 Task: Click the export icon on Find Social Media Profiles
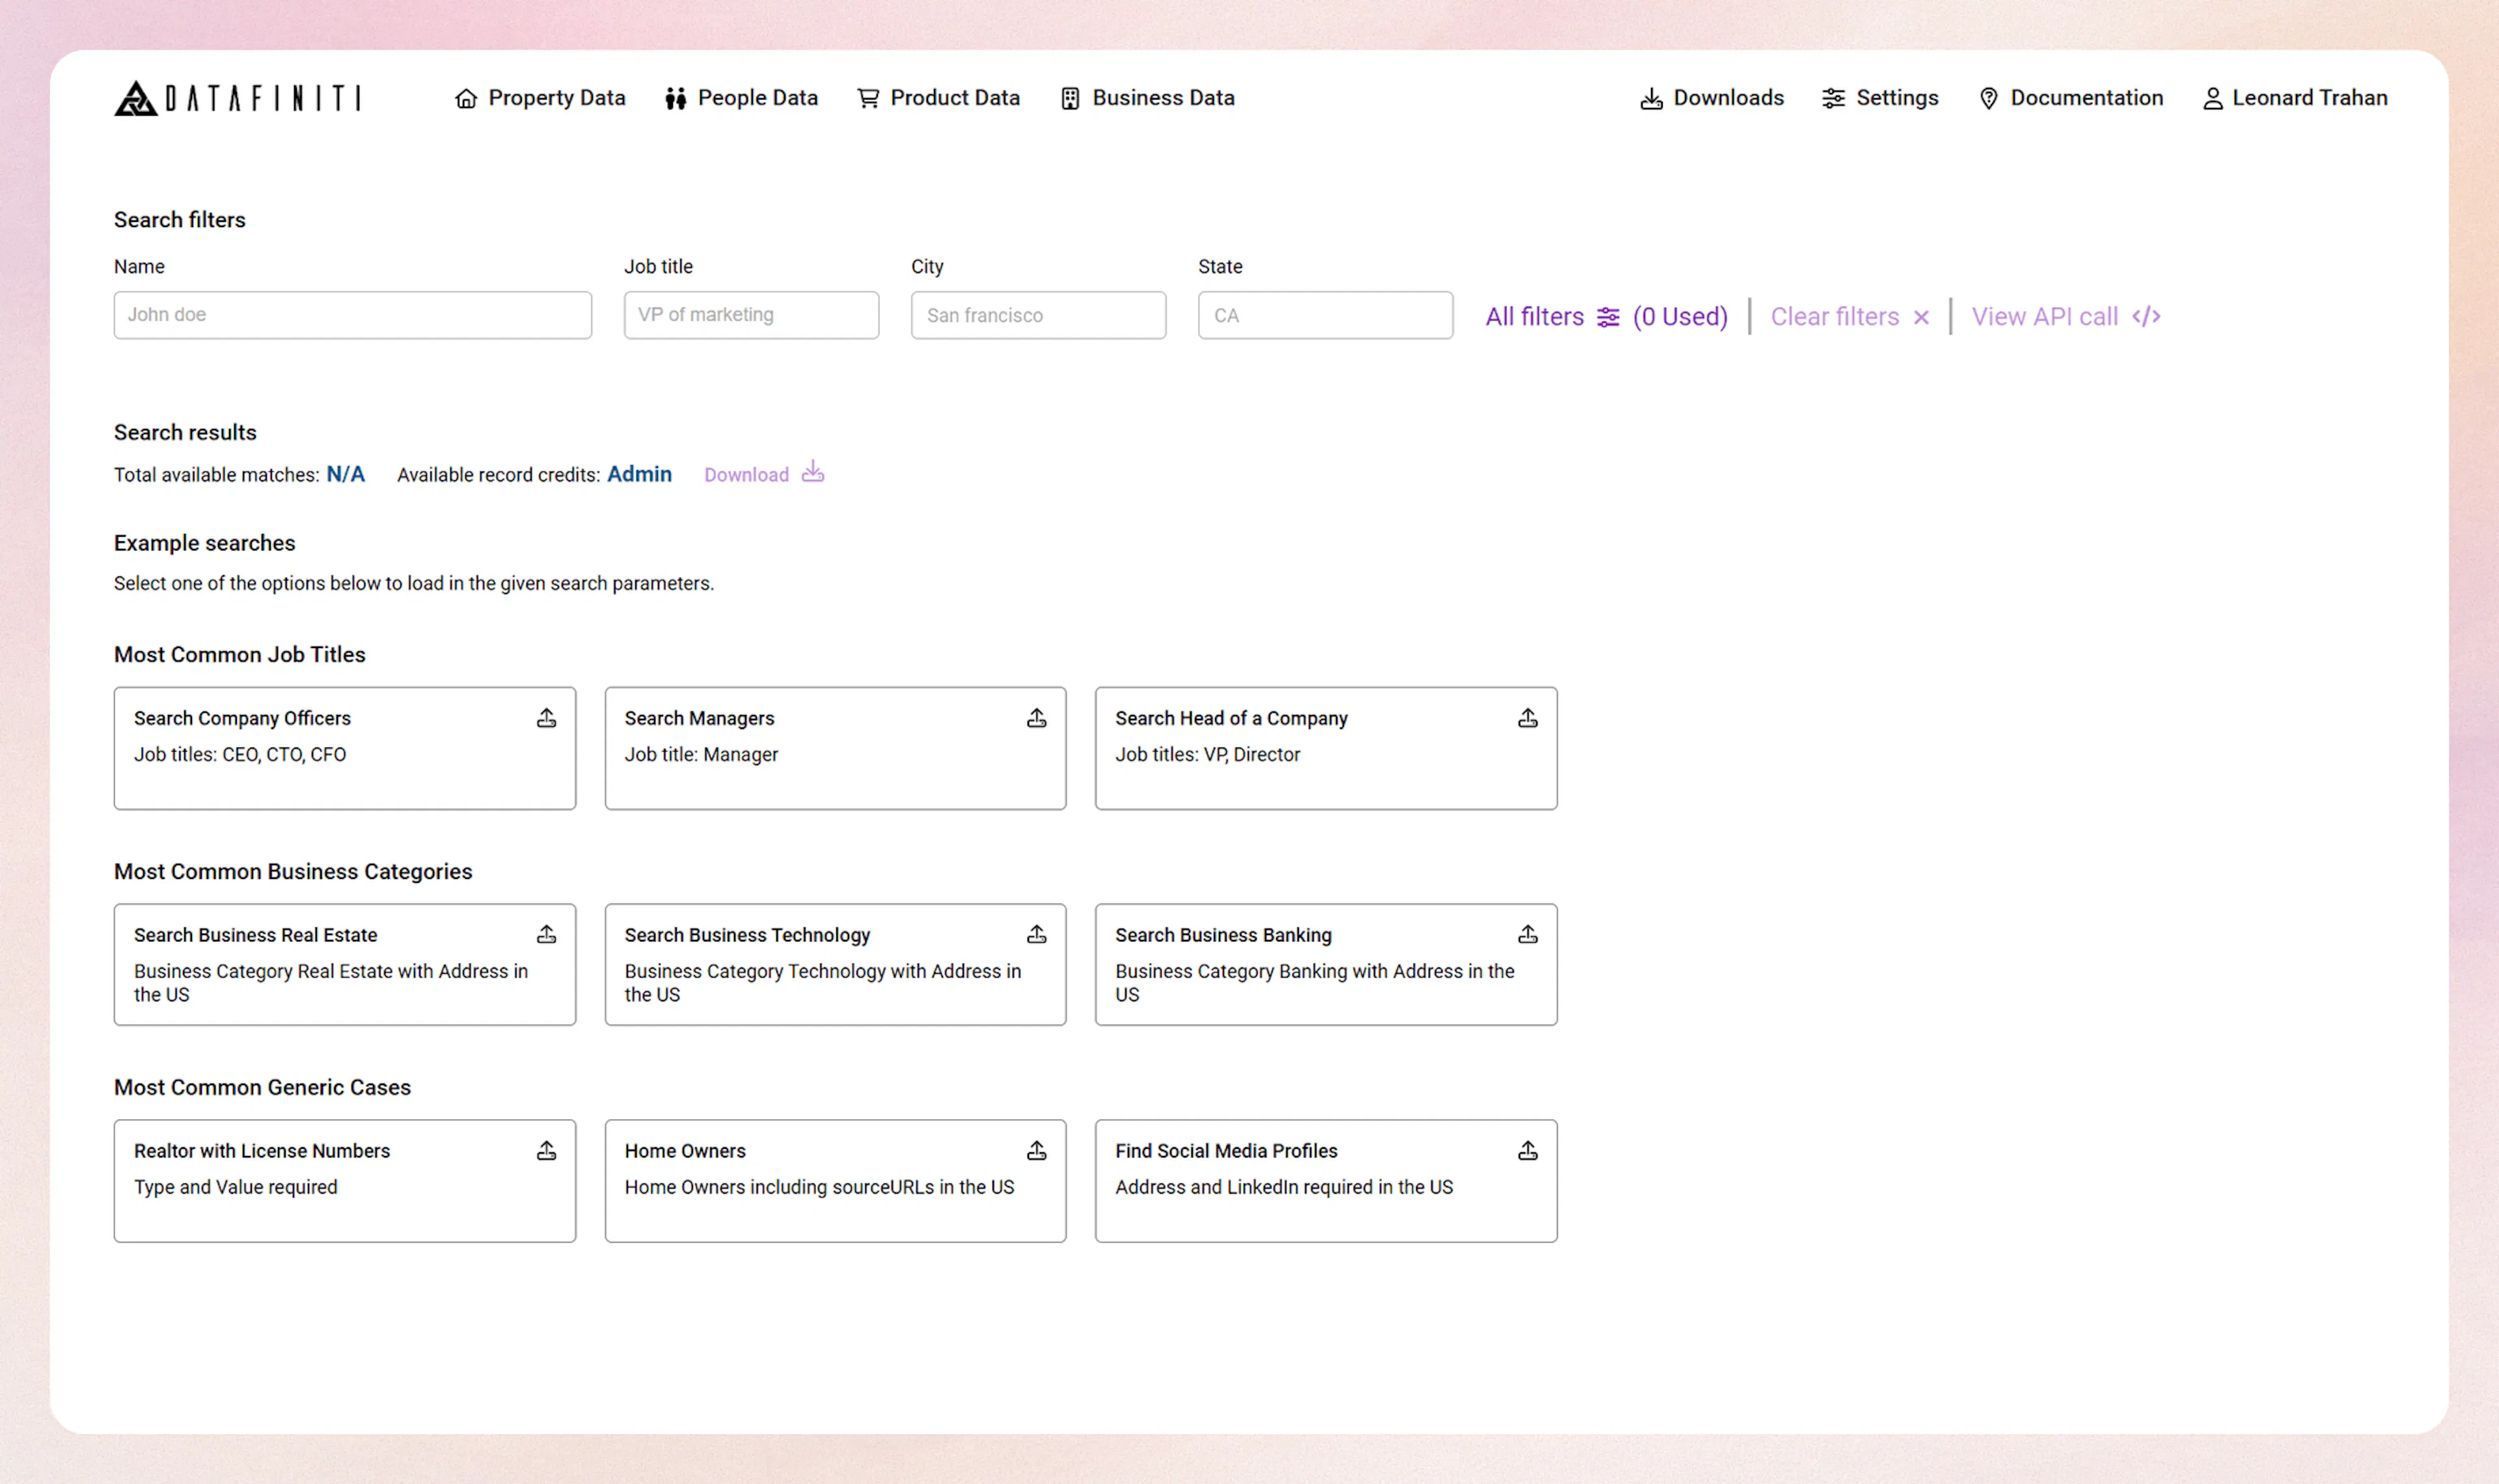(1528, 1150)
